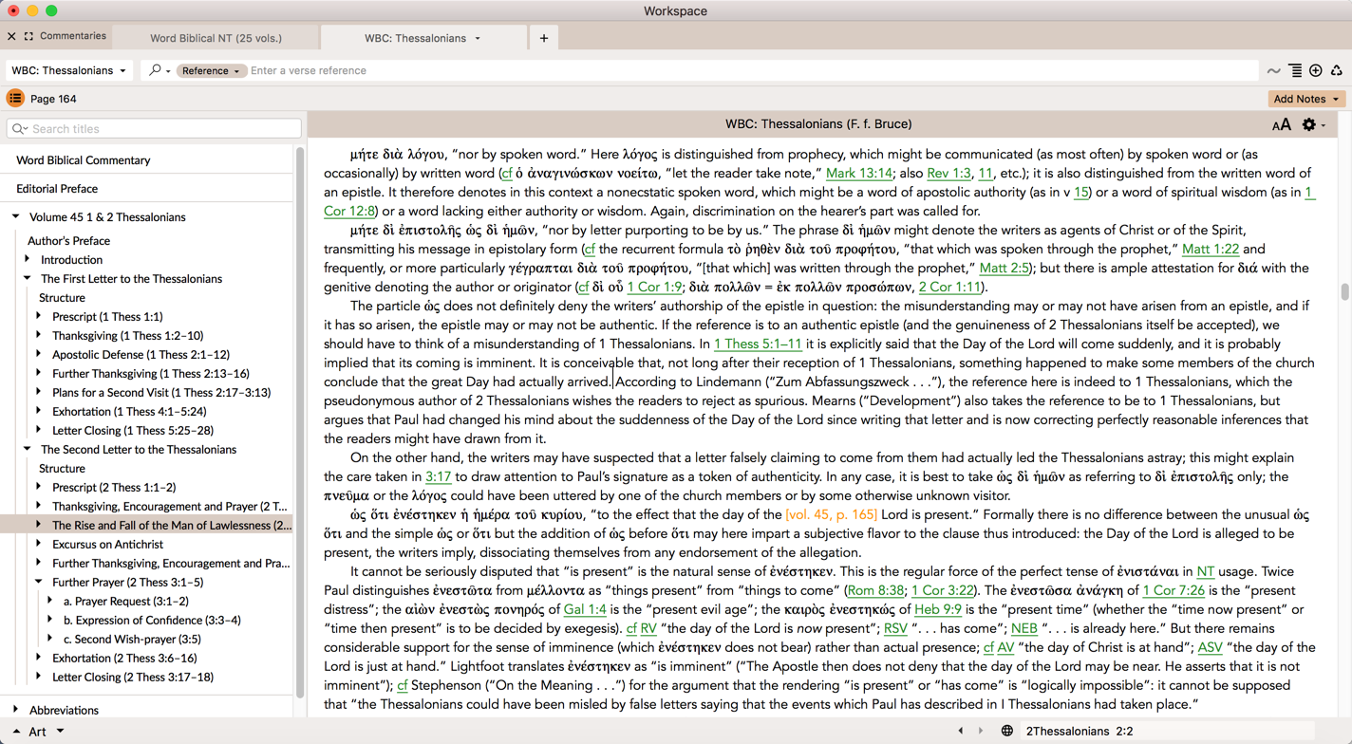Open the Add Notes dropdown
The height and width of the screenshot is (744, 1352).
(x=1306, y=99)
